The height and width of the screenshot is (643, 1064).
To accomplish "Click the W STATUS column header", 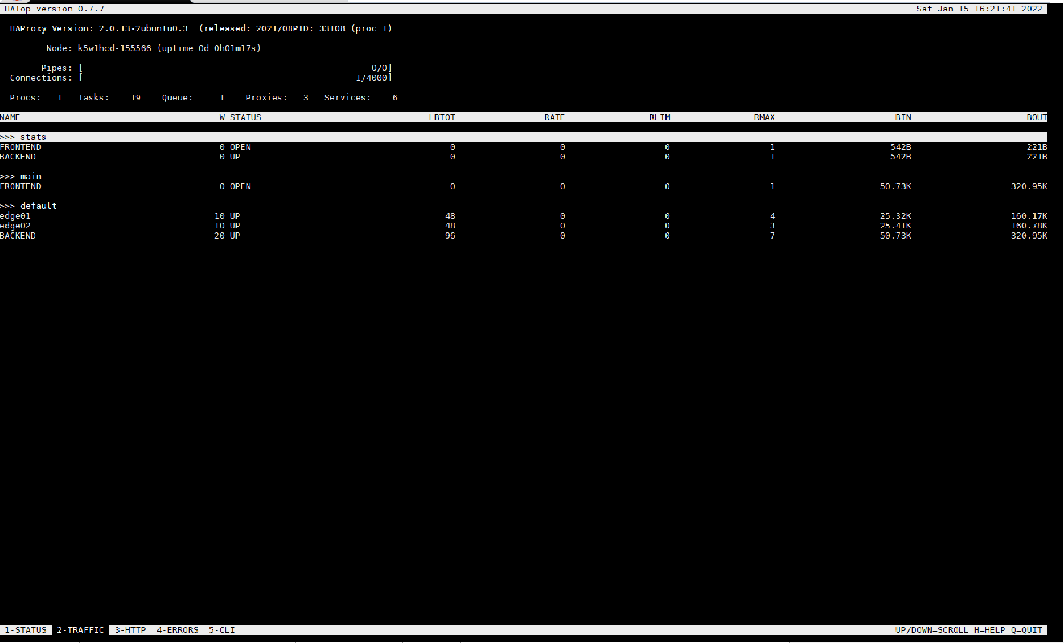I will click(240, 117).
